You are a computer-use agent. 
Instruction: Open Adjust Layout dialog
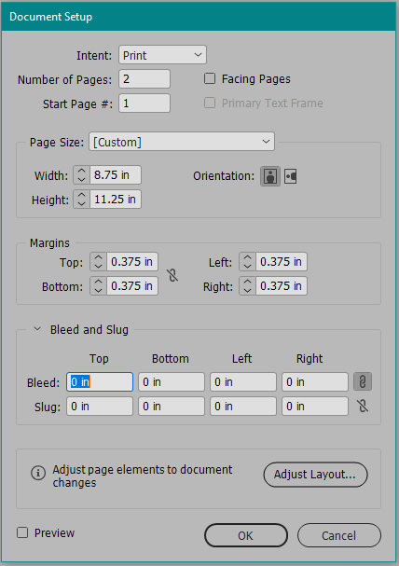(315, 475)
